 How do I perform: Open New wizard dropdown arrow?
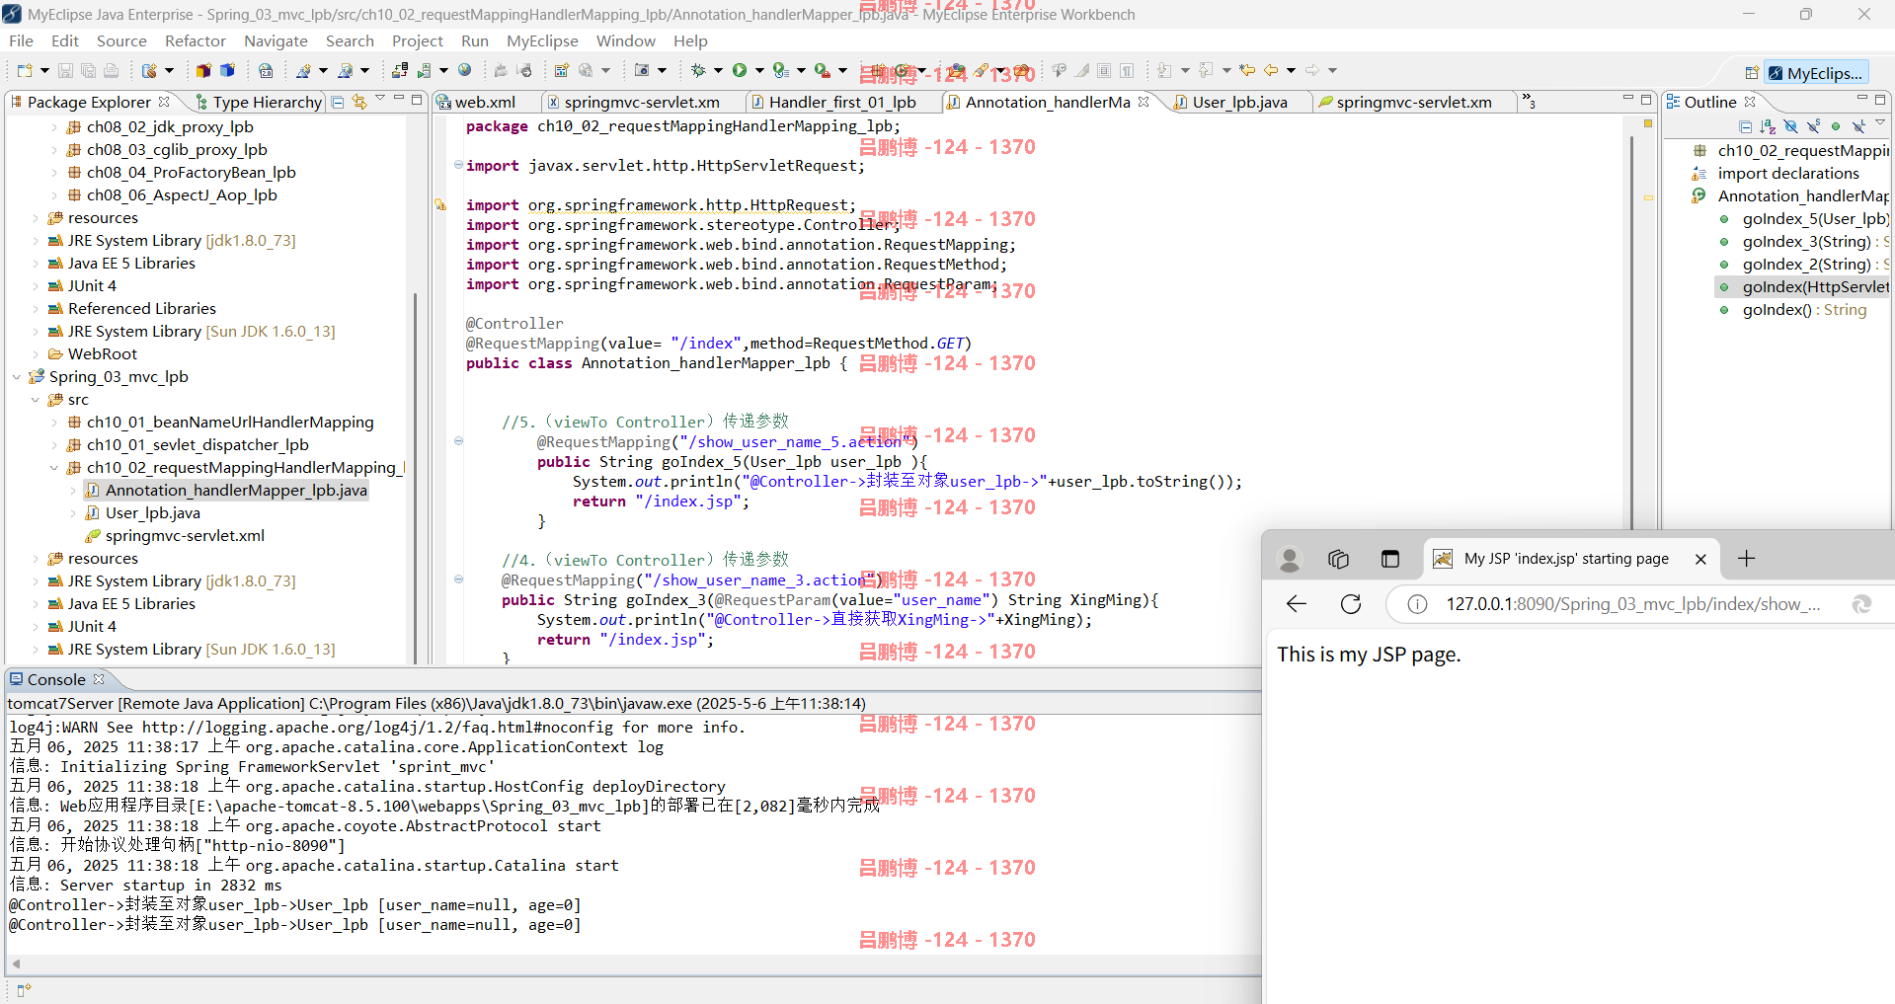point(44,70)
